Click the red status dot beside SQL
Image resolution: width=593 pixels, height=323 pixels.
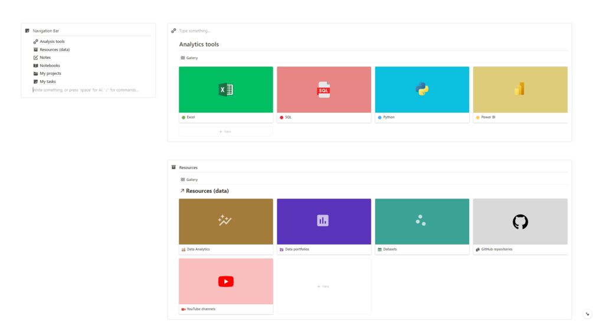click(281, 117)
